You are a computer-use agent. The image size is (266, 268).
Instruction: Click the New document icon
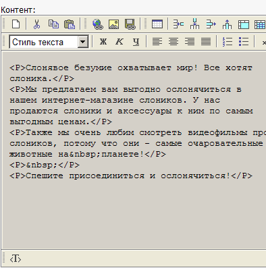pyautogui.click(x=16, y=24)
